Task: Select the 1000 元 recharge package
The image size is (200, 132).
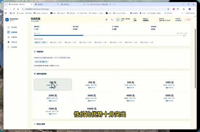Action: pyautogui.click(x=169, y=84)
